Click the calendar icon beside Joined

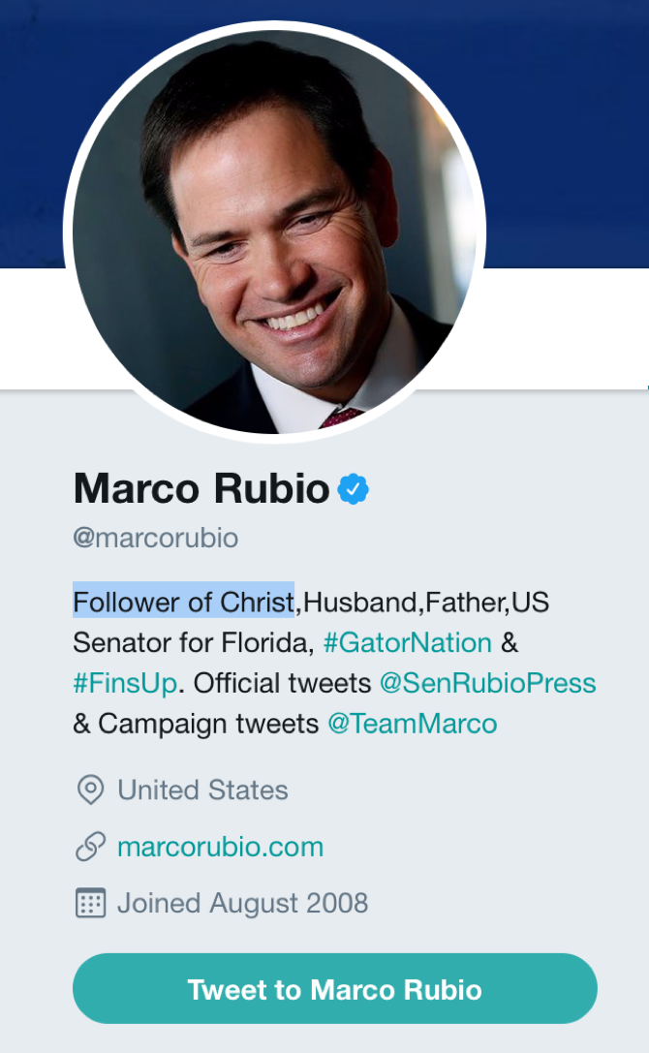click(90, 904)
